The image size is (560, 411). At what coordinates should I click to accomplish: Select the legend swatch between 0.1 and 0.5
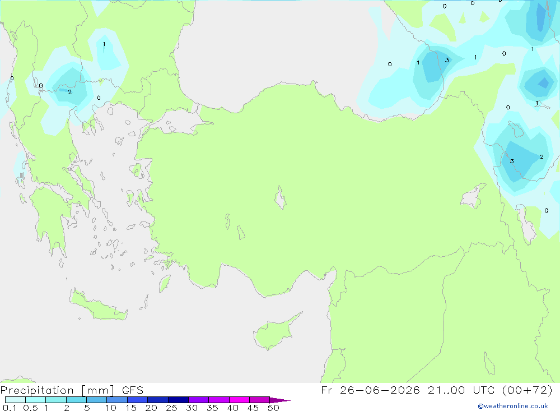pyautogui.click(x=15, y=400)
